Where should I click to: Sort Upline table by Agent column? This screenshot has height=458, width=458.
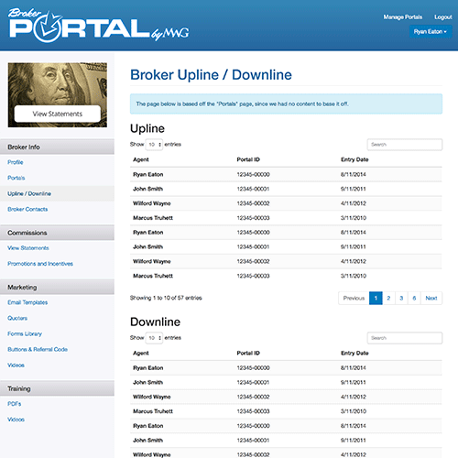(141, 159)
